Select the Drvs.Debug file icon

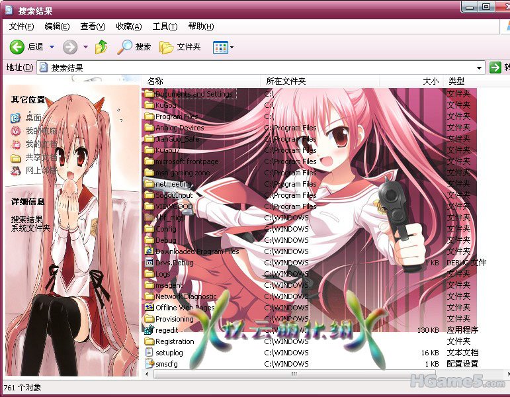point(149,263)
